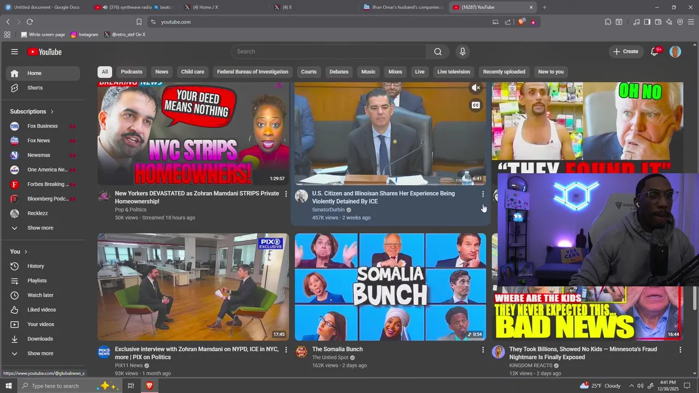Open options menu for U.S. Citizen video
Viewport: 699px width, 393px height.
(483, 194)
